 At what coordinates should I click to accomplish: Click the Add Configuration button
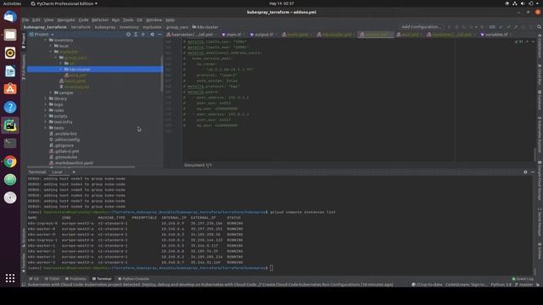tap(421, 26)
